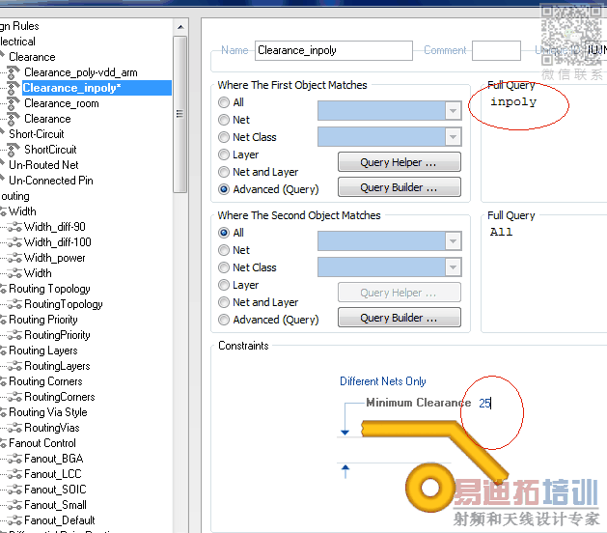Select the Clearance_room rule
This screenshot has height=533, width=607.
(x=62, y=103)
